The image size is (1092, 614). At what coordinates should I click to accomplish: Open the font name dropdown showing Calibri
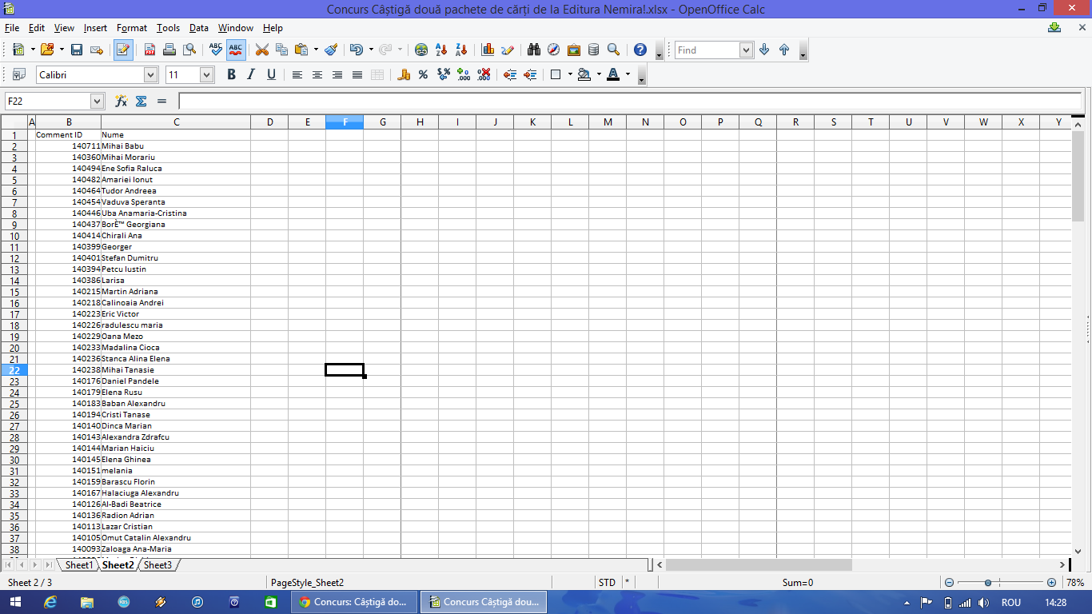(x=150, y=74)
